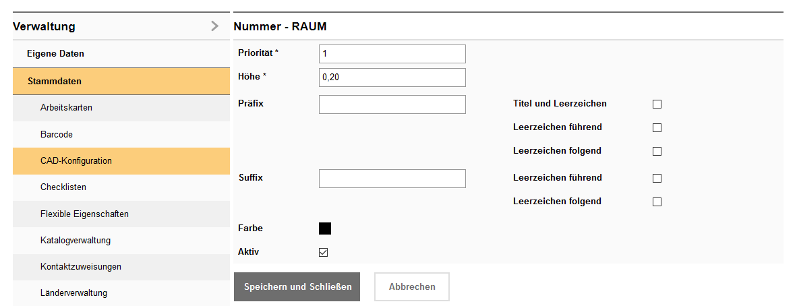Click the Suffix text field
This screenshot has height=306, width=797.
click(x=392, y=179)
